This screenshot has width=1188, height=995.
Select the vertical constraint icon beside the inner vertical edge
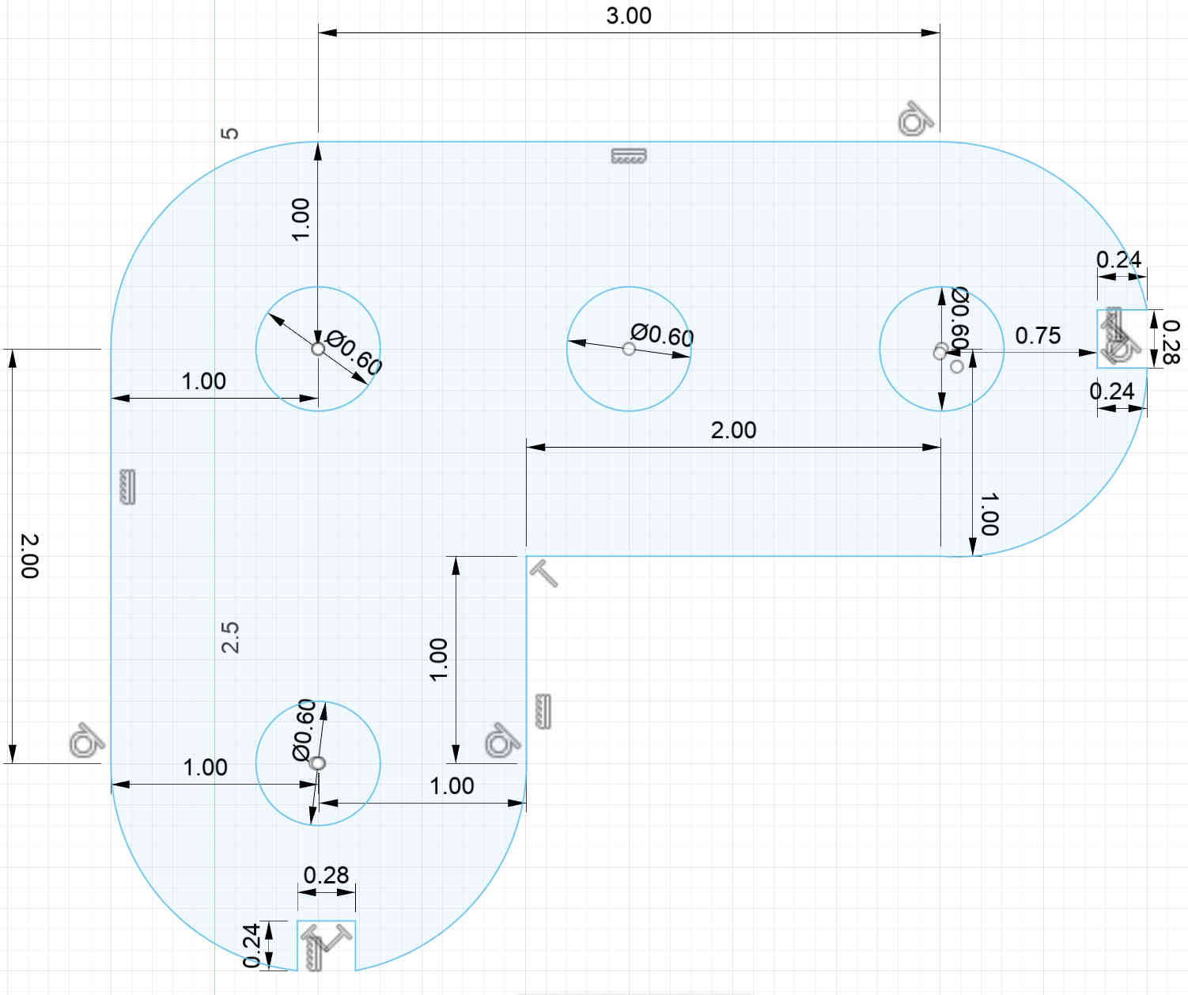coord(543,711)
